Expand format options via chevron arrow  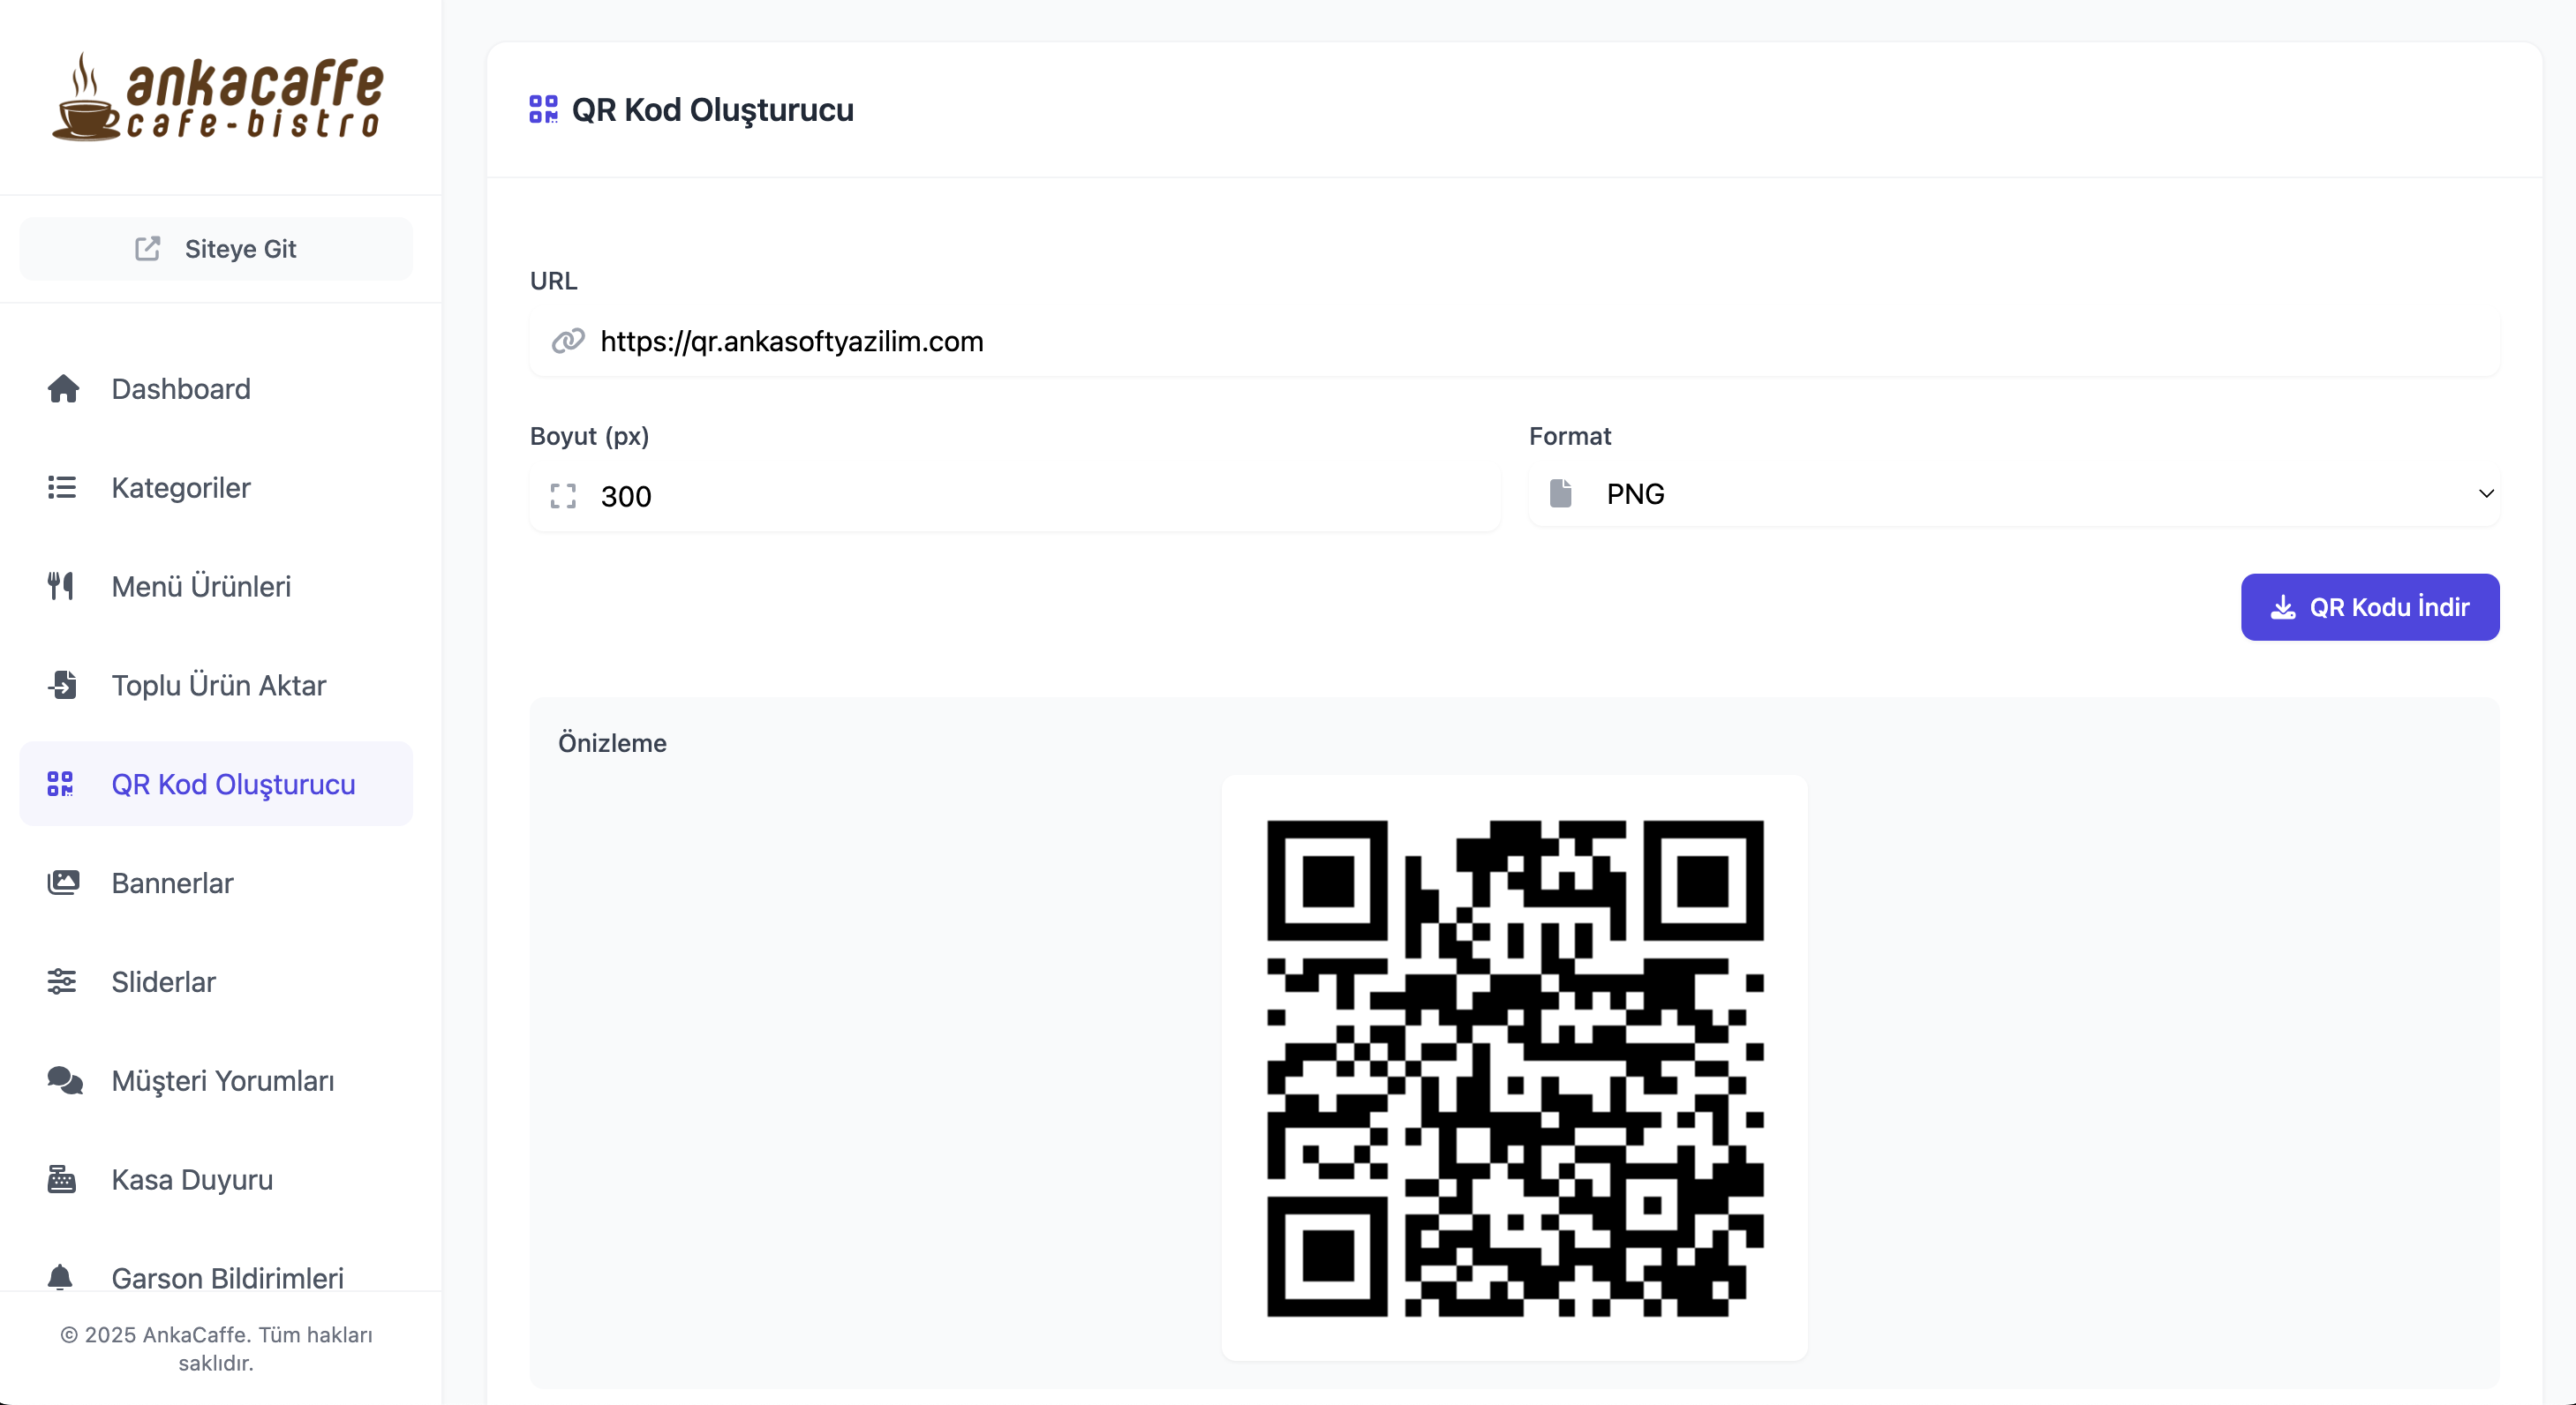pos(2486,494)
